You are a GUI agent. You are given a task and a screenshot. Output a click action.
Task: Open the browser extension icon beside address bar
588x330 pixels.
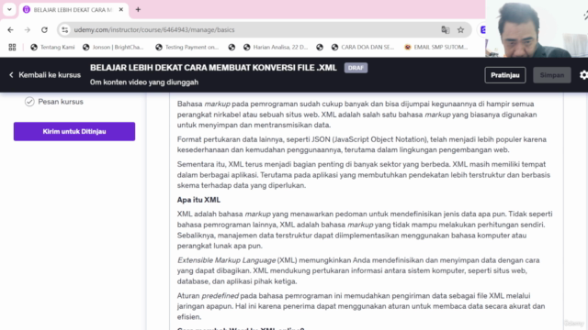click(482, 30)
